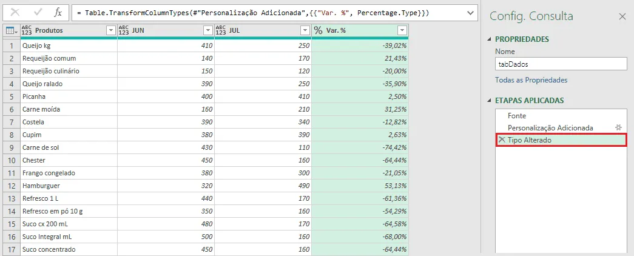Cancel formula edit with X icon
This screenshot has width=634, height=256.
(15, 13)
